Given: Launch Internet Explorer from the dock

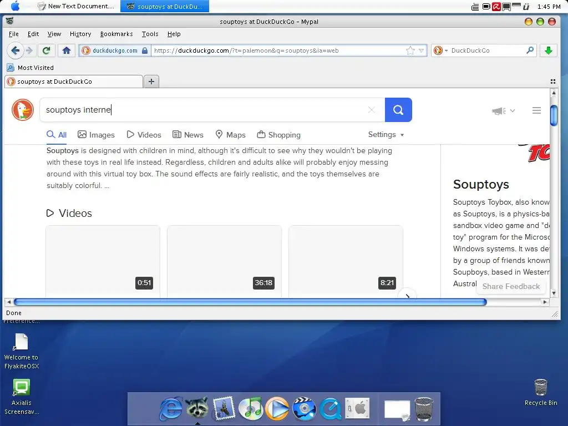Looking at the screenshot, I should pyautogui.click(x=171, y=409).
